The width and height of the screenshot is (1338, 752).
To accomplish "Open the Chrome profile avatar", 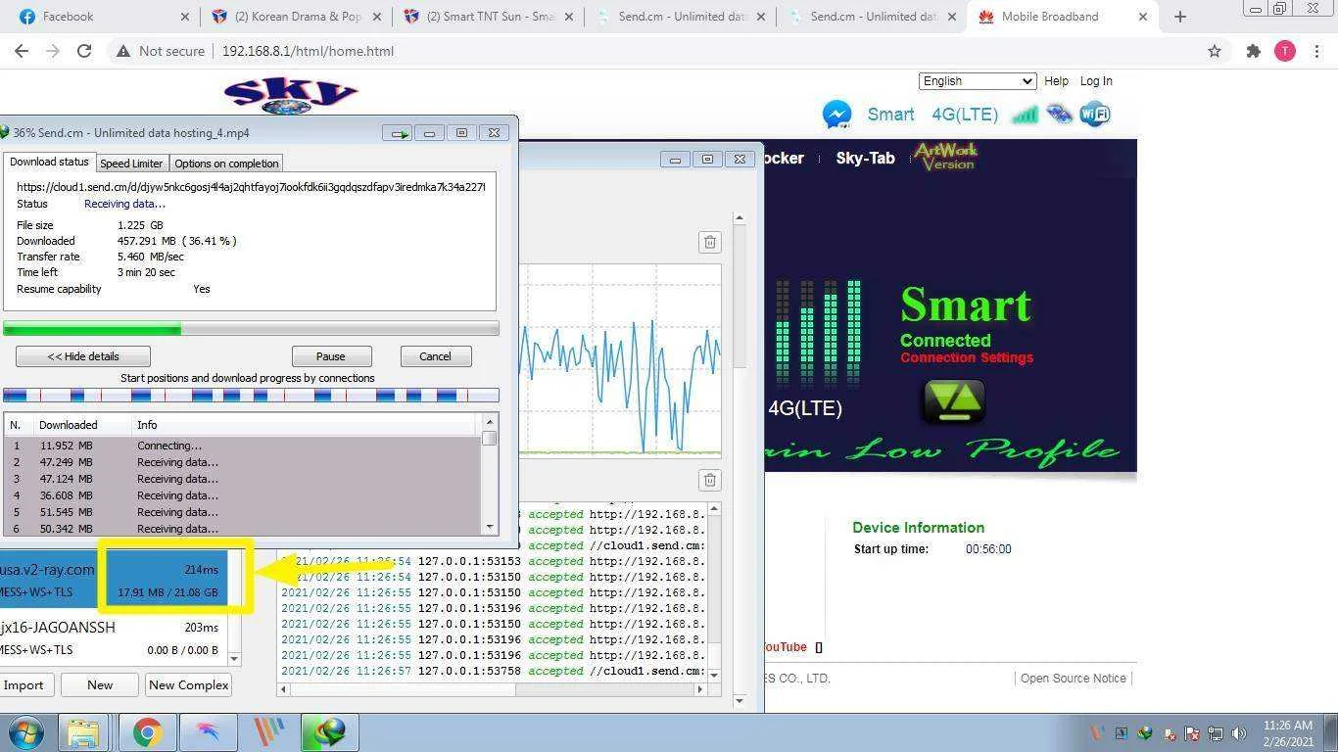I will point(1284,51).
